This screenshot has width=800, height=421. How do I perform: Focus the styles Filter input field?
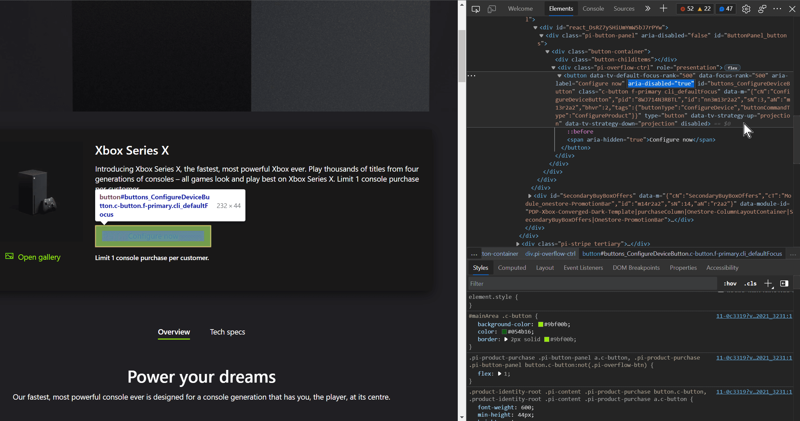(x=593, y=283)
